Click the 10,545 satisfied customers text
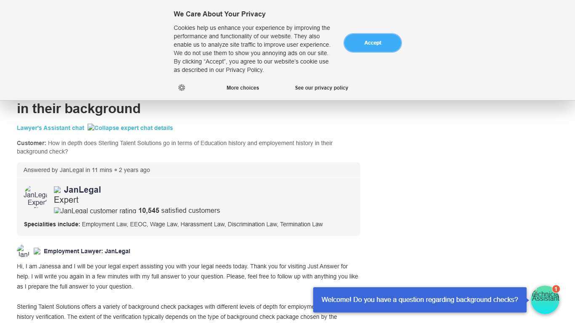The image size is (575, 323). 179,210
